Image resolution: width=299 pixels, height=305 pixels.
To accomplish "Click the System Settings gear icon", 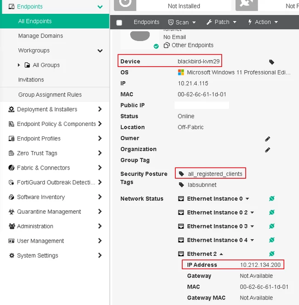I will (x=11, y=255).
